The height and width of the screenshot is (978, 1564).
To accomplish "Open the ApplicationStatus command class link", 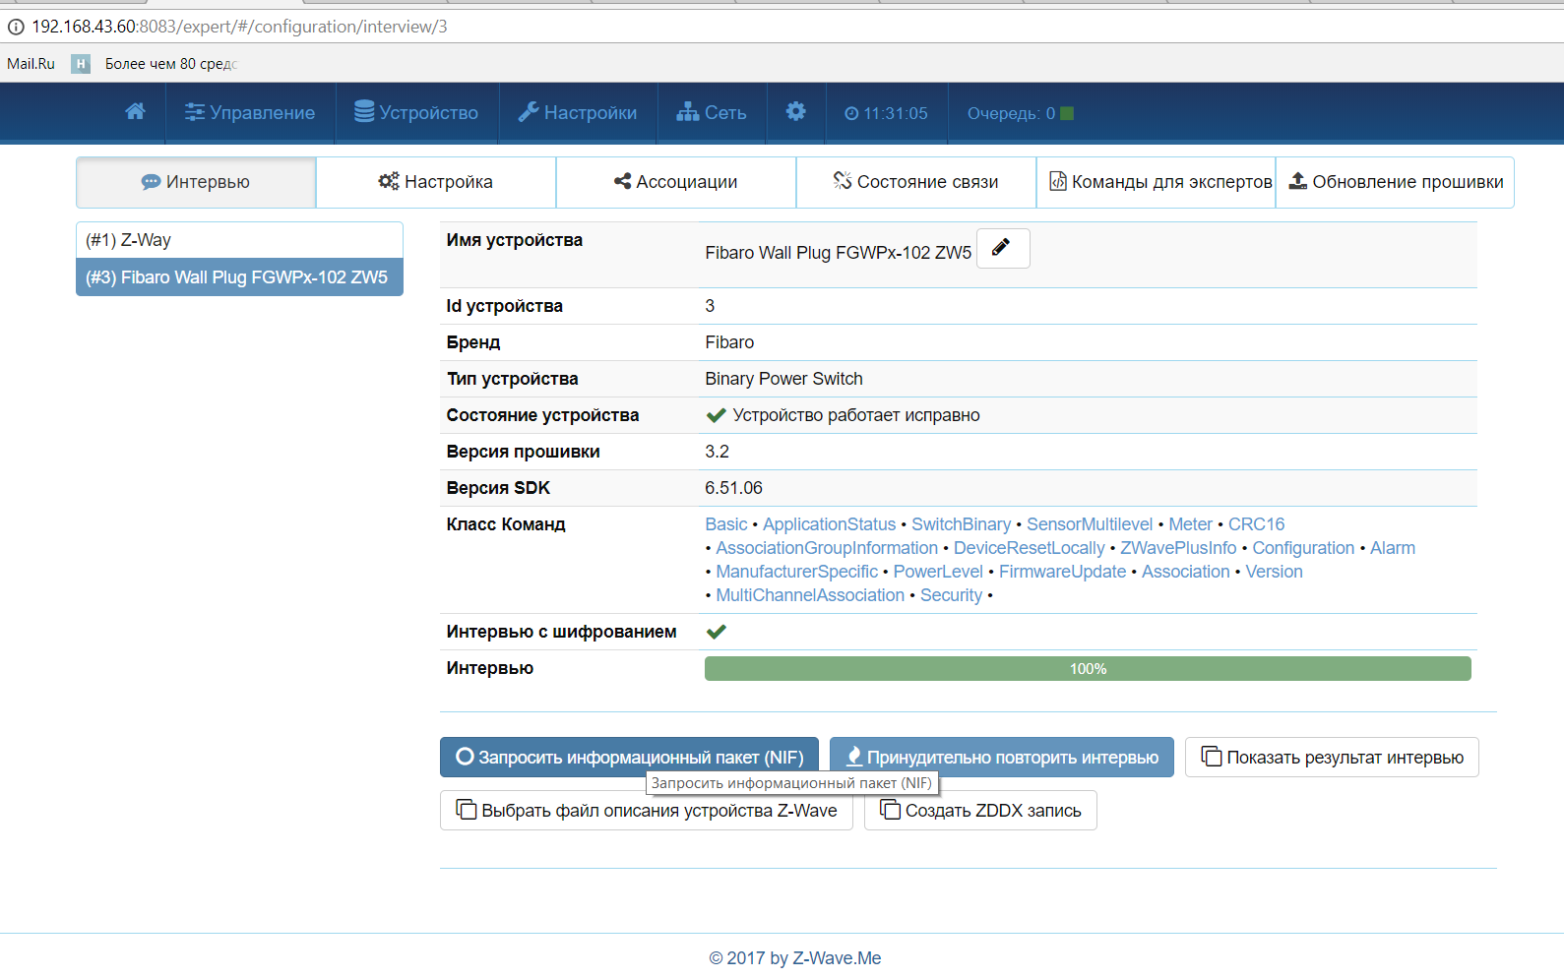I will (x=830, y=524).
